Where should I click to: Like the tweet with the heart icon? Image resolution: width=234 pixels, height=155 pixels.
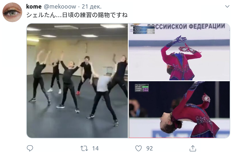(x=138, y=148)
